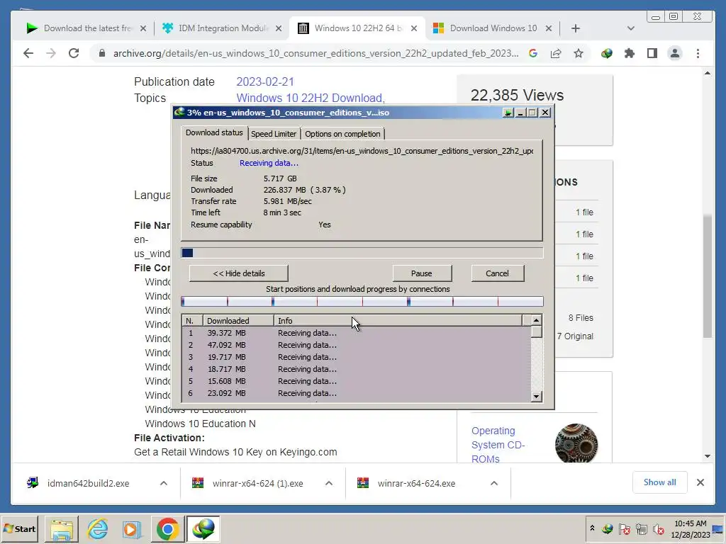The width and height of the screenshot is (726, 544).
Task: Click the Info column header
Action: pyautogui.click(x=398, y=321)
